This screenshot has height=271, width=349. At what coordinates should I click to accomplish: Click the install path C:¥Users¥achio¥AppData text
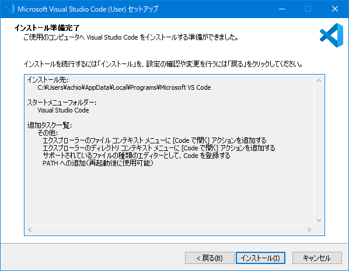124,87
